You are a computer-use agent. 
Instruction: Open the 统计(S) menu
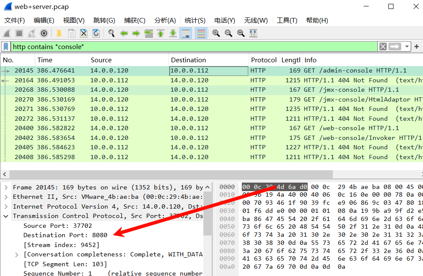click(195, 20)
